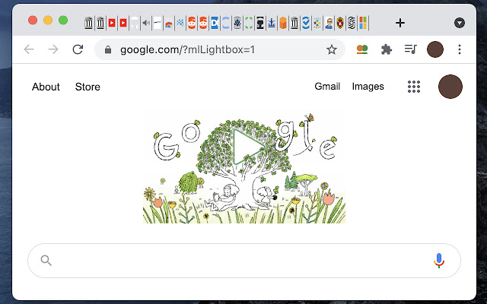Go forward to the next page

point(53,49)
